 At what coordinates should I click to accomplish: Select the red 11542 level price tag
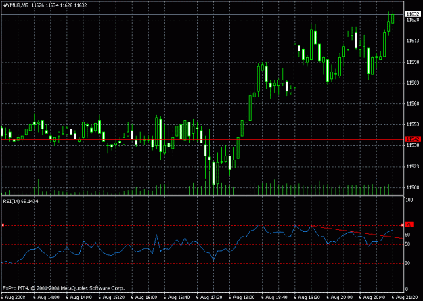(x=413, y=139)
